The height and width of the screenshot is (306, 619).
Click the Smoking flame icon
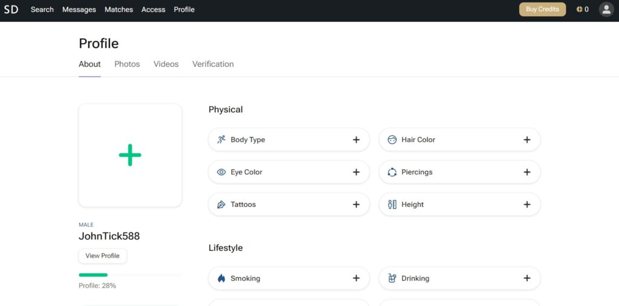pos(221,278)
